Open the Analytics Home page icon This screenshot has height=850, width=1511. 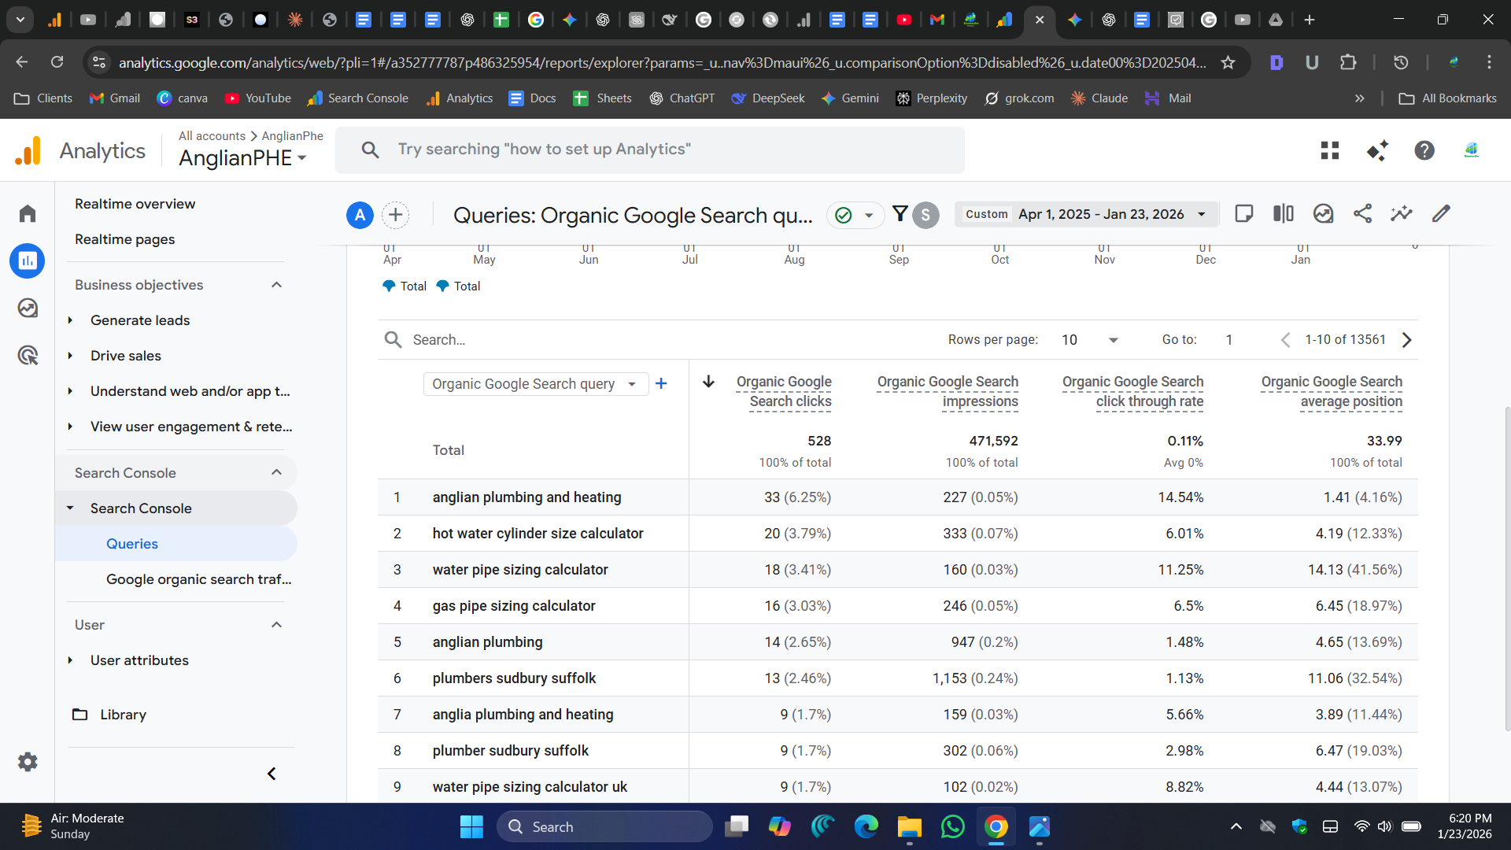[28, 213]
